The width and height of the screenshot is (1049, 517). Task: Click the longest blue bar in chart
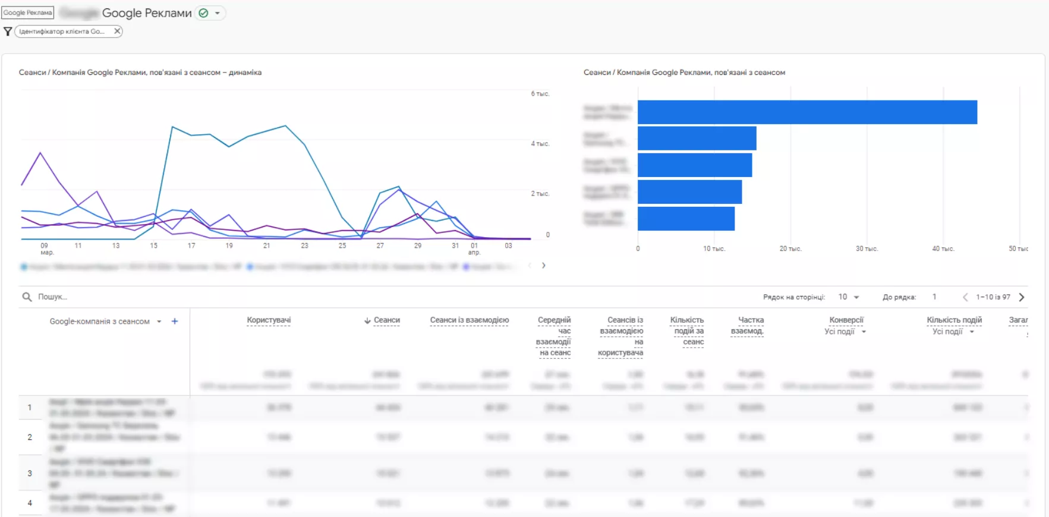tap(807, 112)
